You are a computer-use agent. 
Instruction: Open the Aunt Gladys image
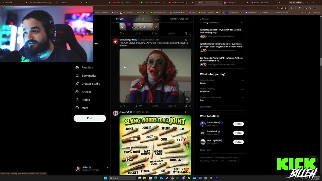[x=155, y=75]
